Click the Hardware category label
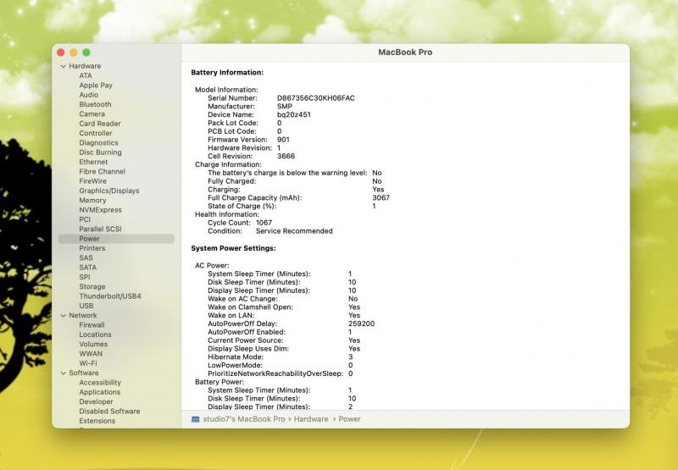The image size is (678, 470). click(x=85, y=66)
